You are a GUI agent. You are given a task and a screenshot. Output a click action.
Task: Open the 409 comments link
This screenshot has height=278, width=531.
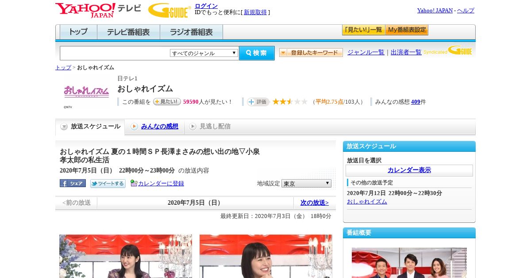click(x=416, y=102)
